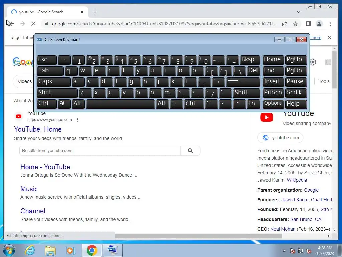Show hidden system tray icons arrow
Screen dimensions: 342x257
click(x=284, y=251)
